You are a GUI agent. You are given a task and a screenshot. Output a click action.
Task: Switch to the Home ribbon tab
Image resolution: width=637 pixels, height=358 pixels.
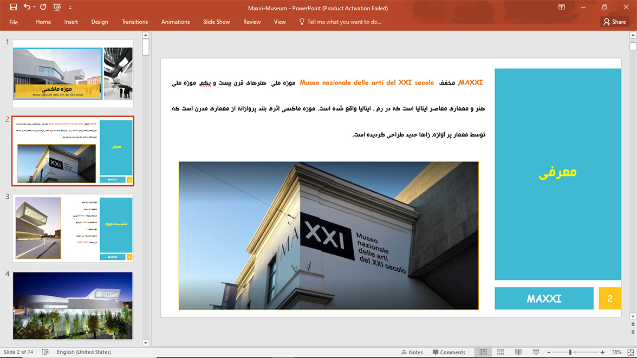(43, 22)
